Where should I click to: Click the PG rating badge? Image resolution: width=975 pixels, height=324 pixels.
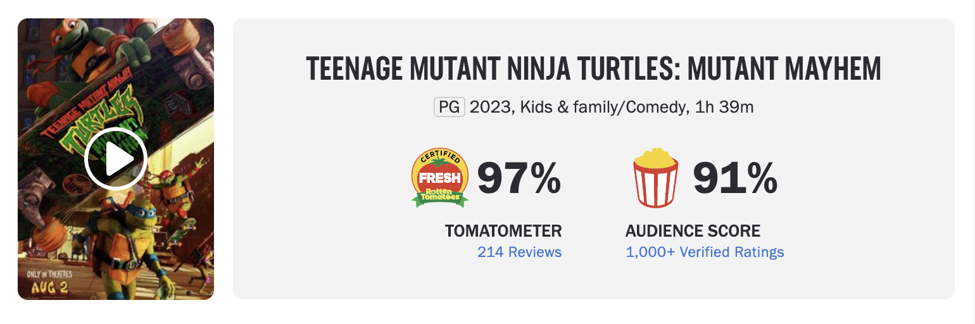[x=450, y=107]
